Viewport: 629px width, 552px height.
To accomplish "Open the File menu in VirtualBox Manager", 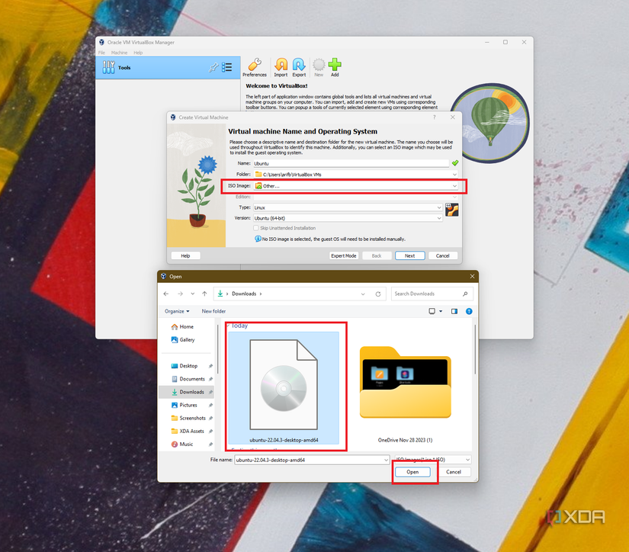I will [102, 53].
